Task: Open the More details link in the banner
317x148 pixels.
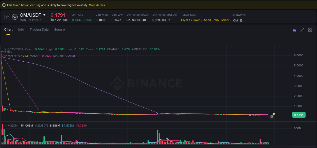Action: click(x=97, y=5)
